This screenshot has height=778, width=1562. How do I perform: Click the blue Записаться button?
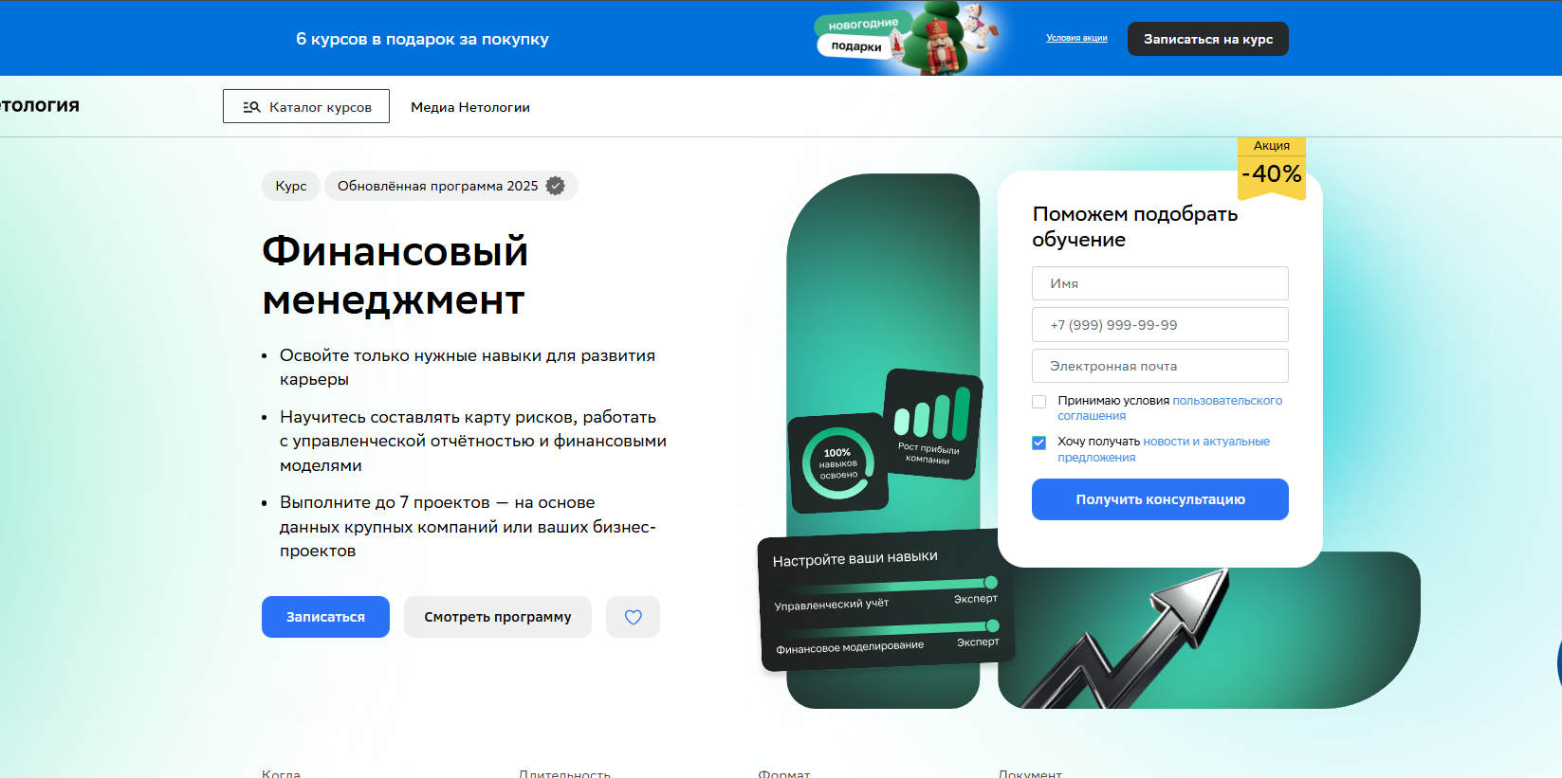[325, 617]
